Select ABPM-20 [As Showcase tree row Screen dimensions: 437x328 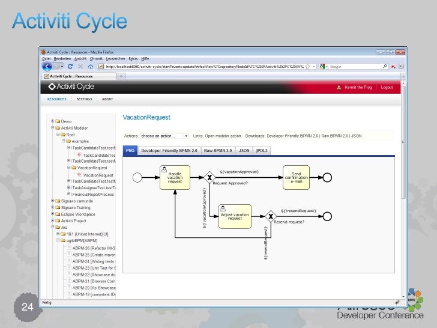pyautogui.click(x=94, y=288)
